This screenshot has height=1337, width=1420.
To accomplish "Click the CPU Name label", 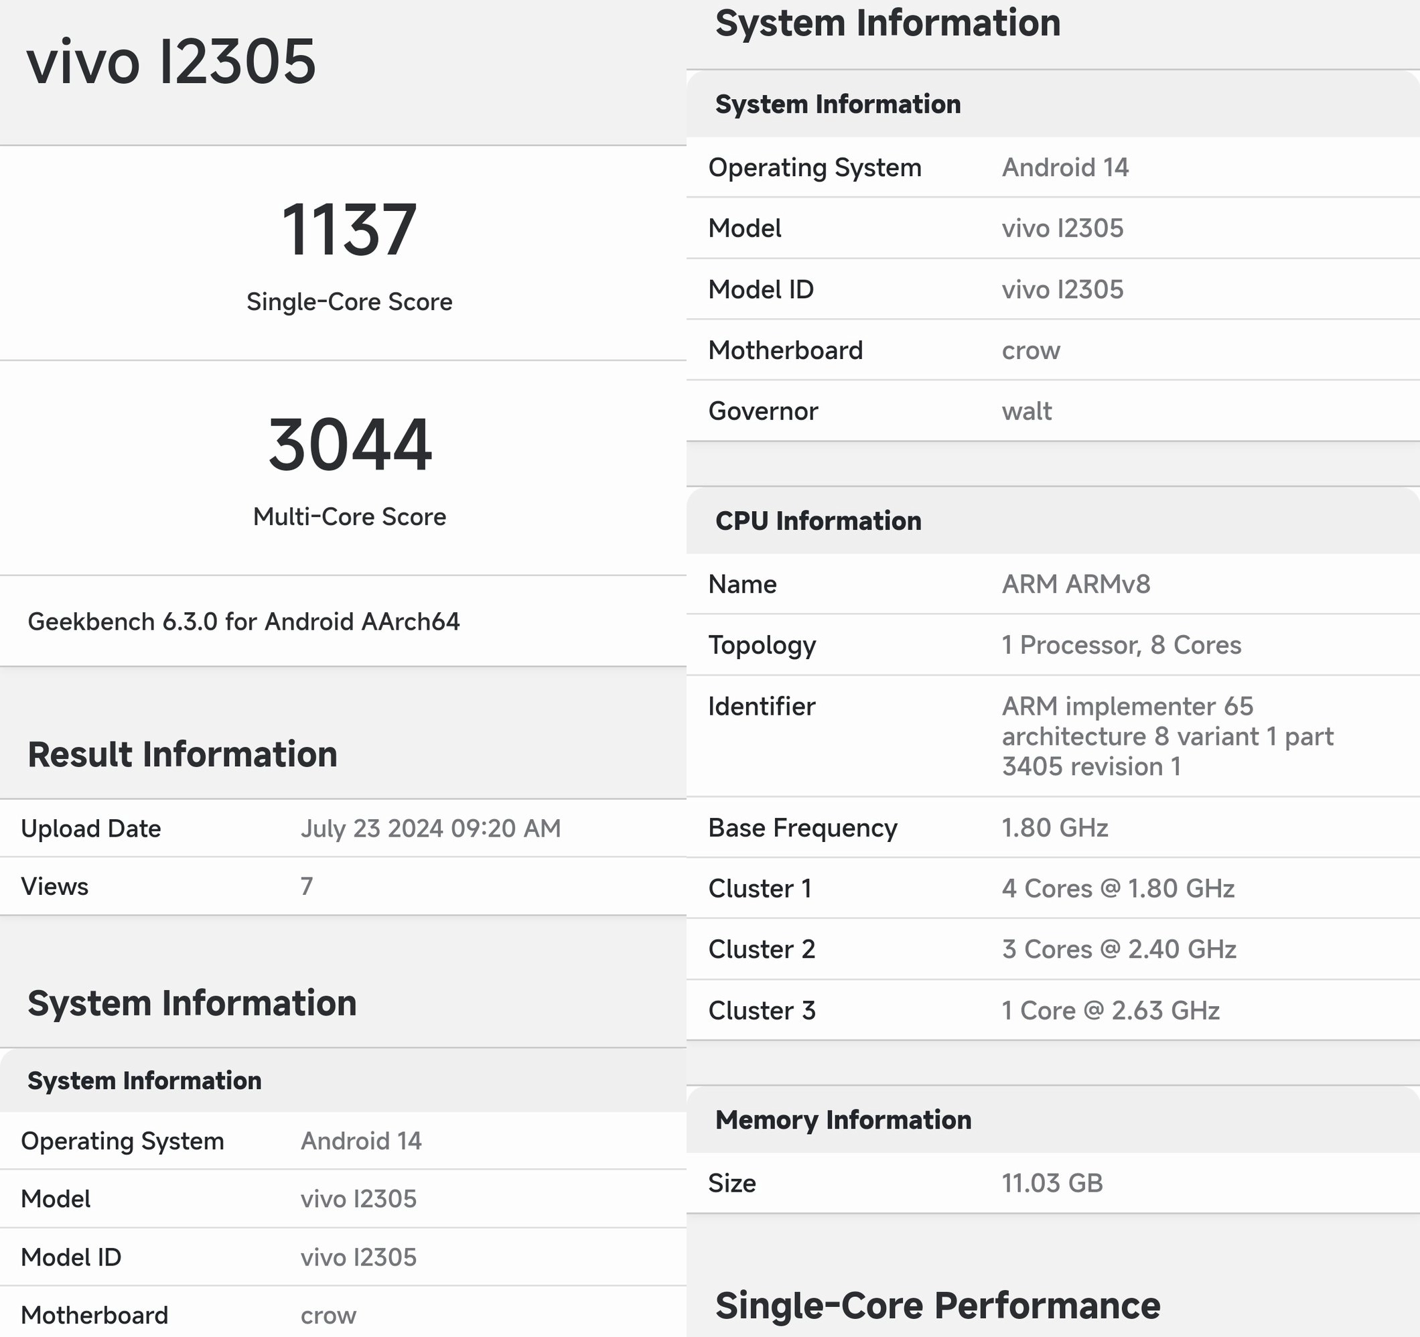I will click(x=742, y=584).
